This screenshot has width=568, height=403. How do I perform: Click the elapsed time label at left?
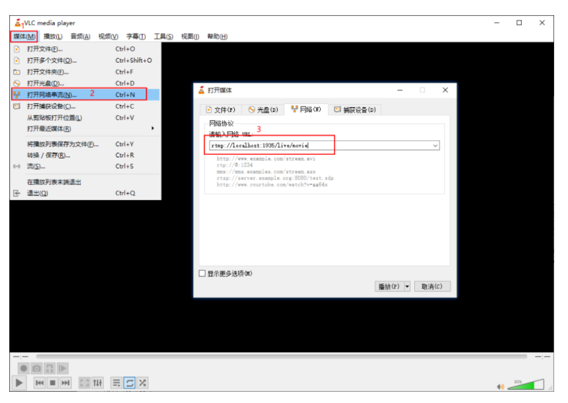click(20, 357)
